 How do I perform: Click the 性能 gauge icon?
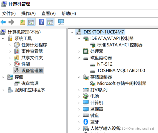pos(17,64)
